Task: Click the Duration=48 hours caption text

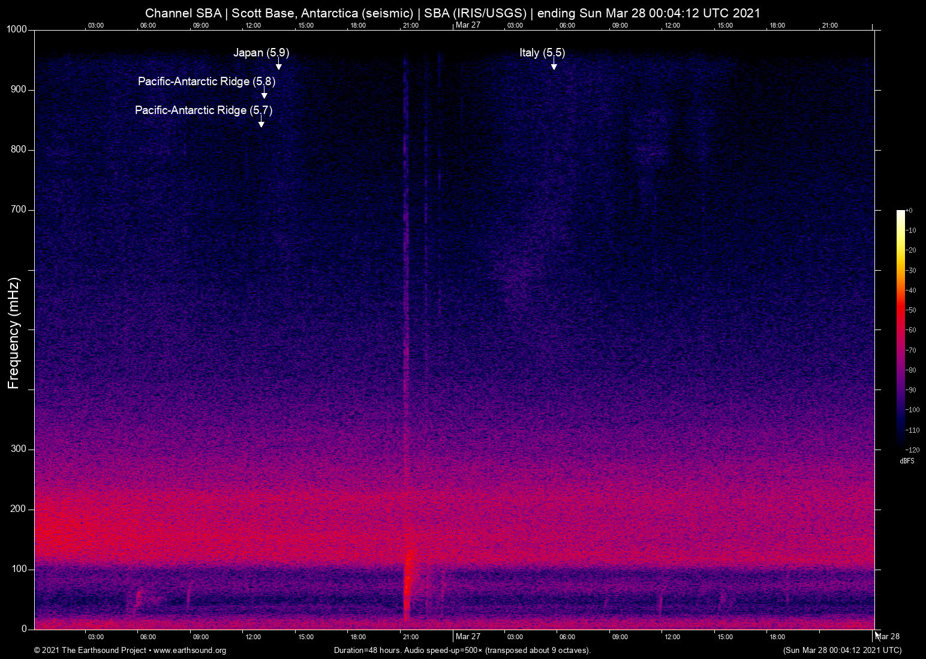Action: pyautogui.click(x=462, y=651)
